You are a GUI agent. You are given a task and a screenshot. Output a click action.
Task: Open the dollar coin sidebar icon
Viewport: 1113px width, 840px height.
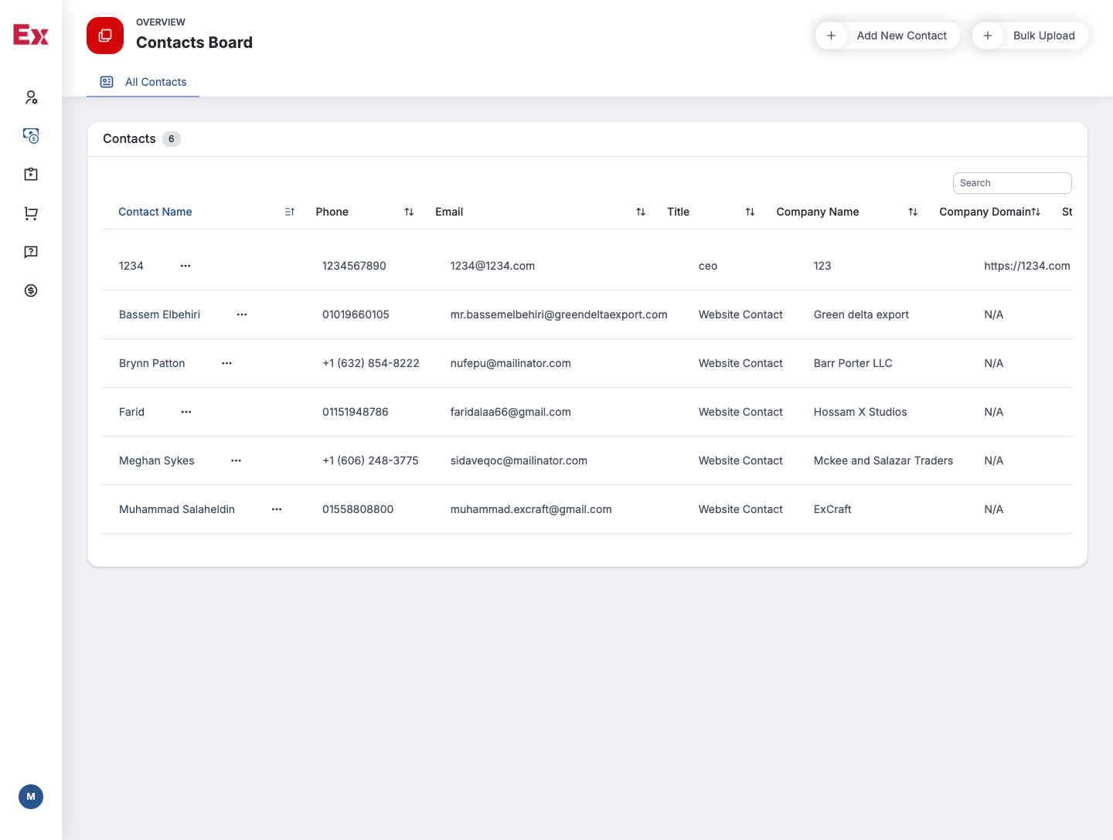[x=31, y=291]
